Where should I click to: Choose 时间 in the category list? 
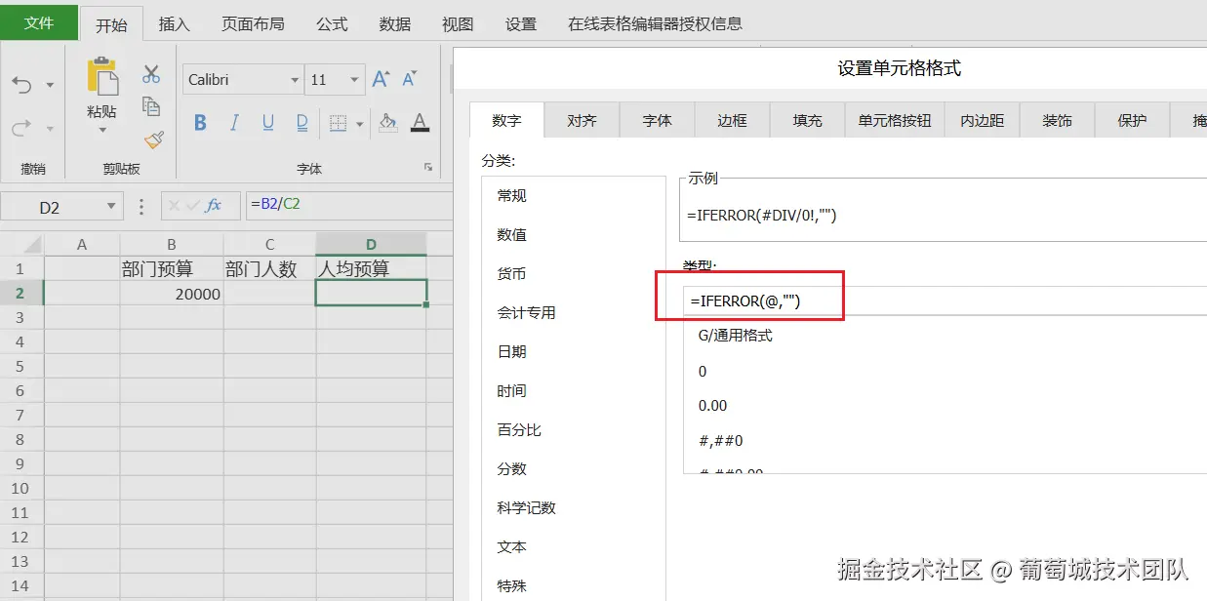[x=574, y=391]
